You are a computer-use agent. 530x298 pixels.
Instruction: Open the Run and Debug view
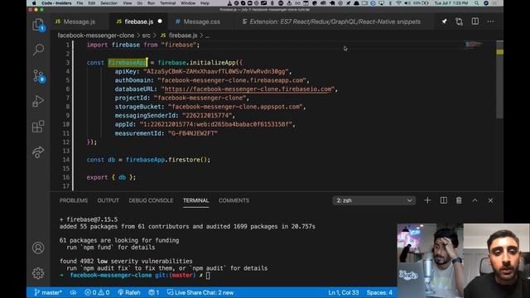coord(38,101)
